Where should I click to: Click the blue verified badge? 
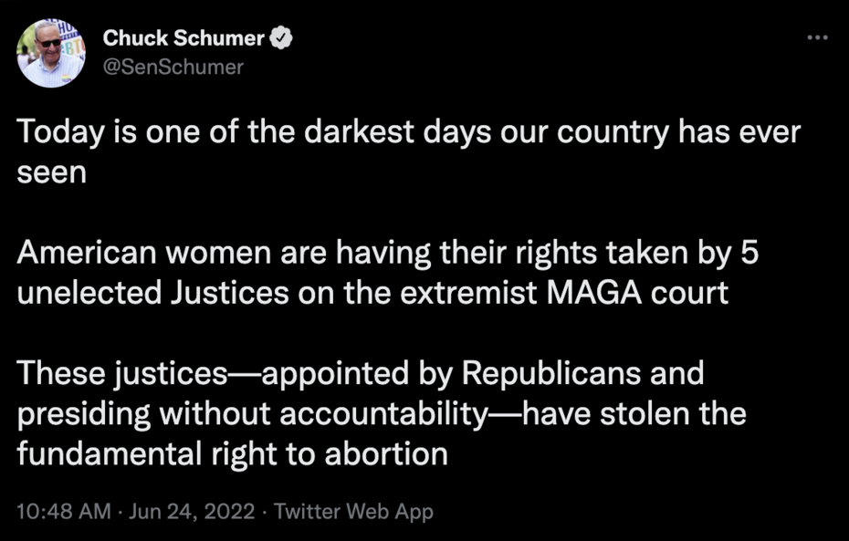(284, 38)
